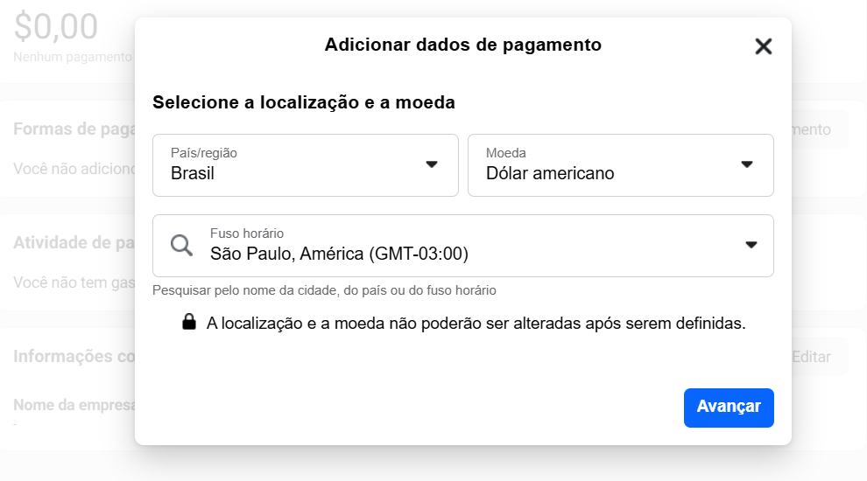Click the São Paulo, América time zone text
Screen dimensions: 867x481
tap(339, 254)
